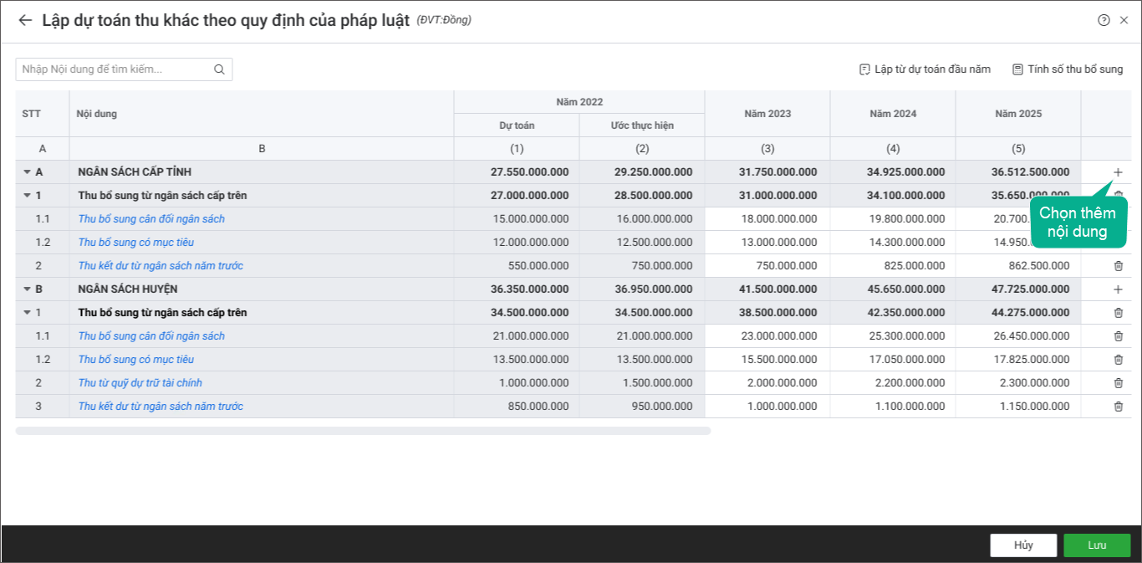This screenshot has height=563, width=1142.
Task: Open the help question mark icon
Action: (x=1104, y=21)
